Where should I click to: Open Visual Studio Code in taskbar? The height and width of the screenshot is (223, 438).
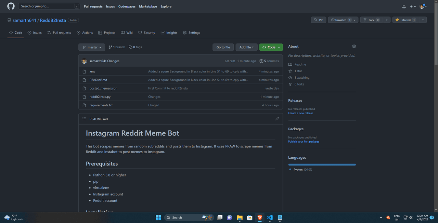point(270,218)
